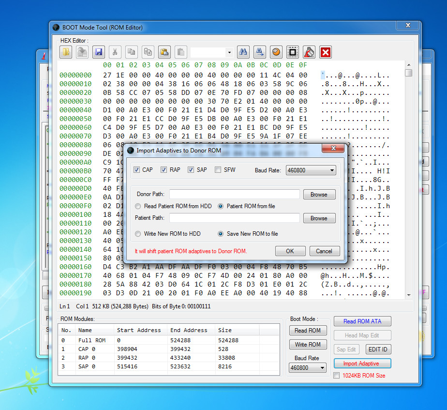Select Read Patient ROM from HDD option
This screenshot has height=410, width=447.
(x=138, y=206)
